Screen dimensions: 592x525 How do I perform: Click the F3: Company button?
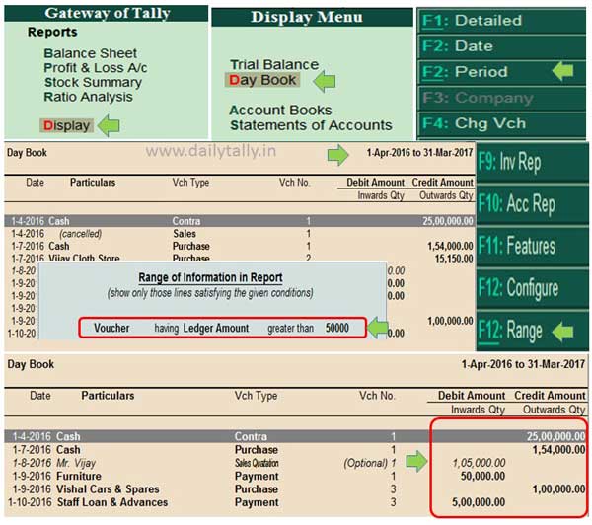(x=502, y=98)
